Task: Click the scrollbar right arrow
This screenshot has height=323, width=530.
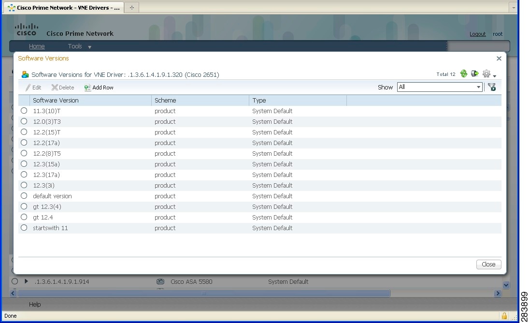Action: tap(498, 293)
